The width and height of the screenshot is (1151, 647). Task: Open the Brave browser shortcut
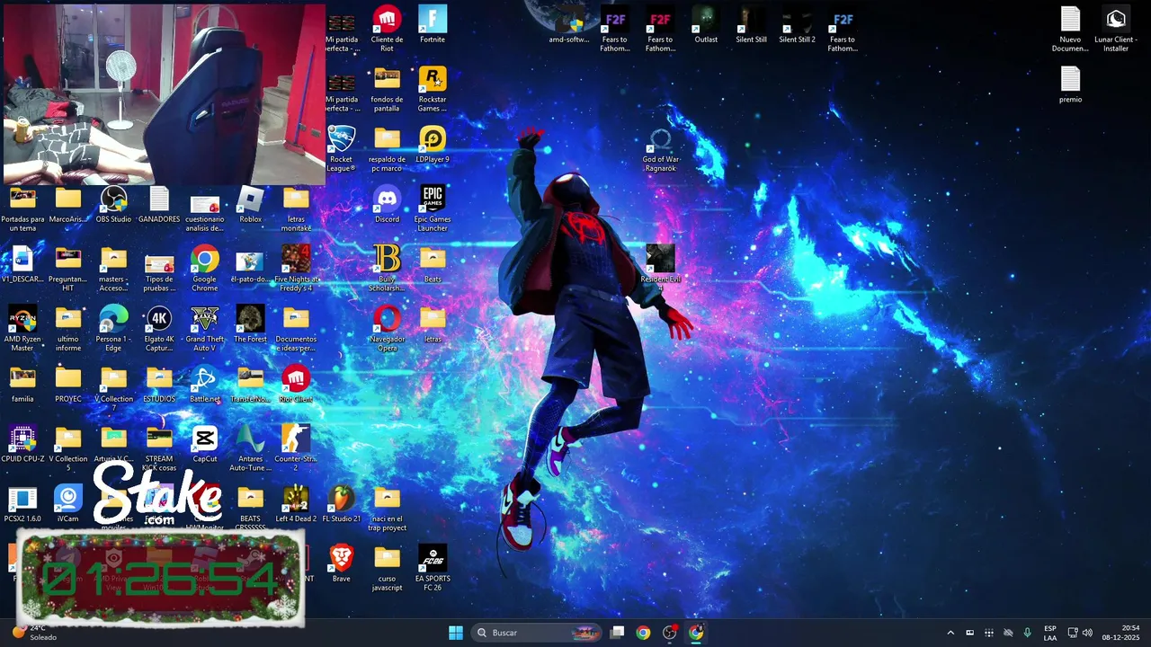341,563
